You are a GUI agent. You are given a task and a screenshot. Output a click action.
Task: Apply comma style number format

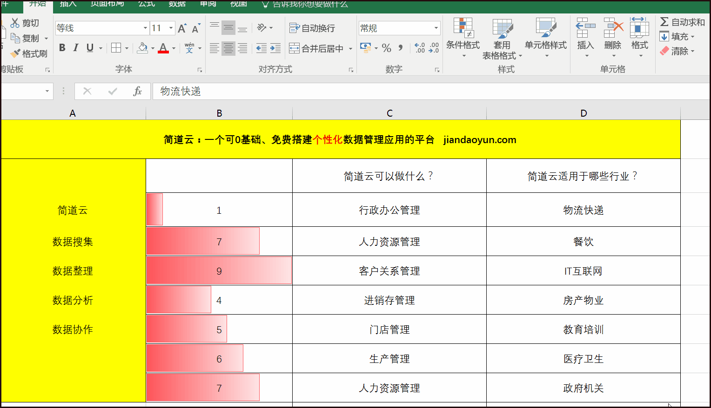(401, 48)
